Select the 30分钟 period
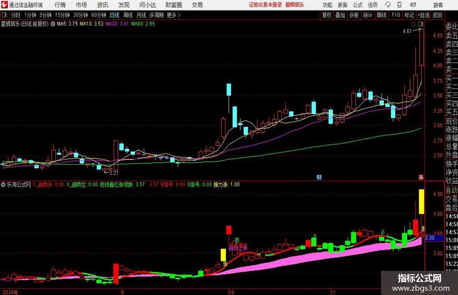This screenshot has height=295, width=458. coord(80,15)
